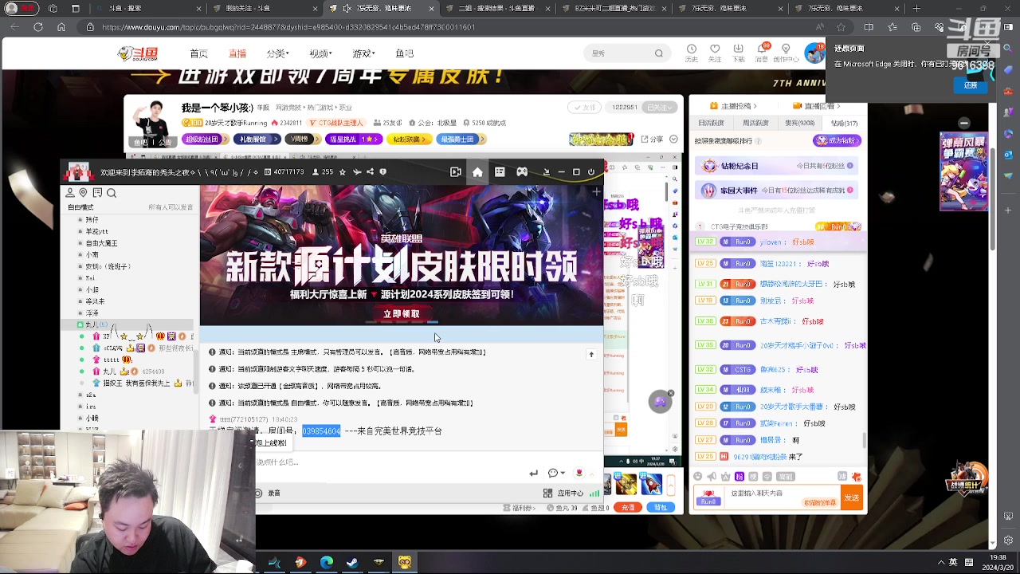
Task: Click the orange 发送 send button
Action: coord(852,497)
